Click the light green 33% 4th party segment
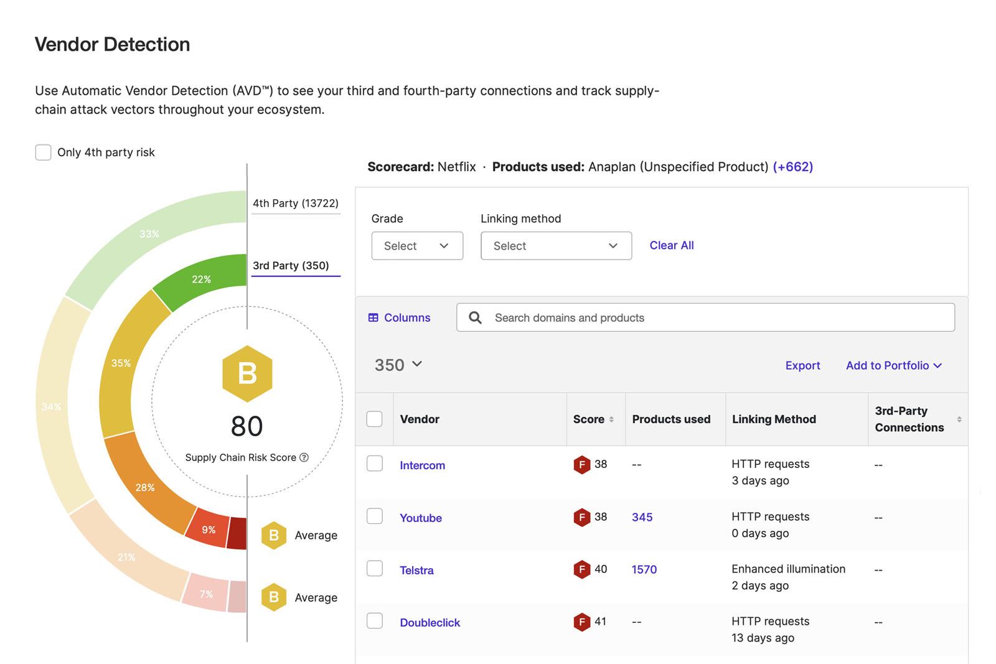Viewport: 996px width, 664px height. pos(148,234)
